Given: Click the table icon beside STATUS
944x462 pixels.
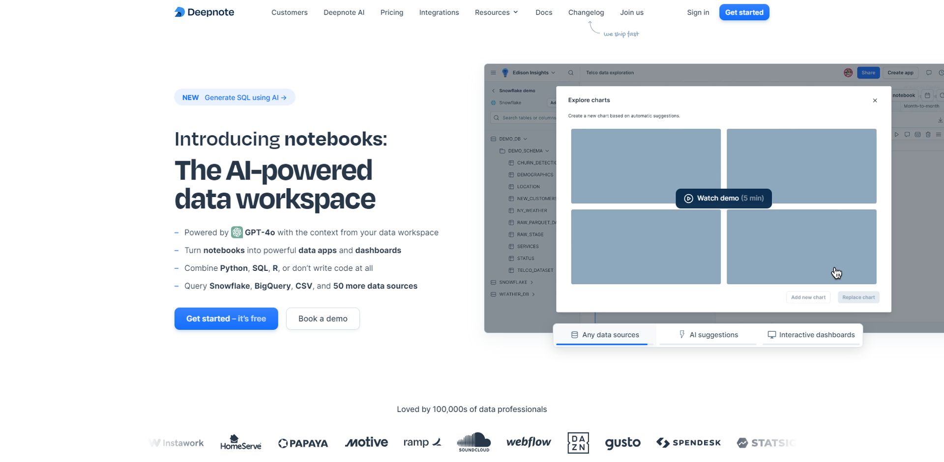Looking at the screenshot, I should coord(511,259).
